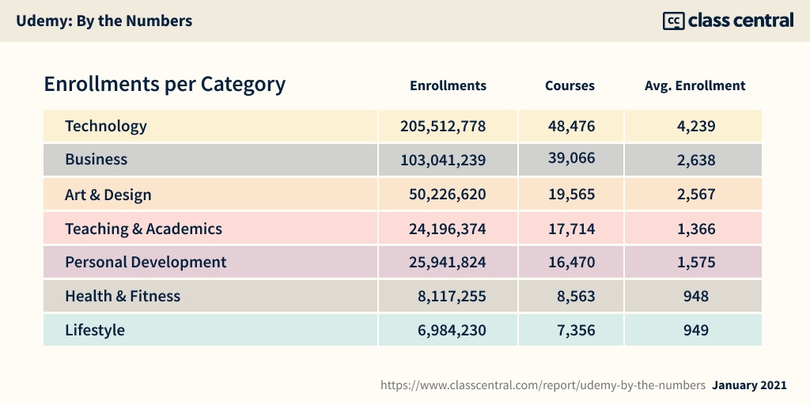Select the Business category row label
The width and height of the screenshot is (810, 405).
click(x=96, y=159)
